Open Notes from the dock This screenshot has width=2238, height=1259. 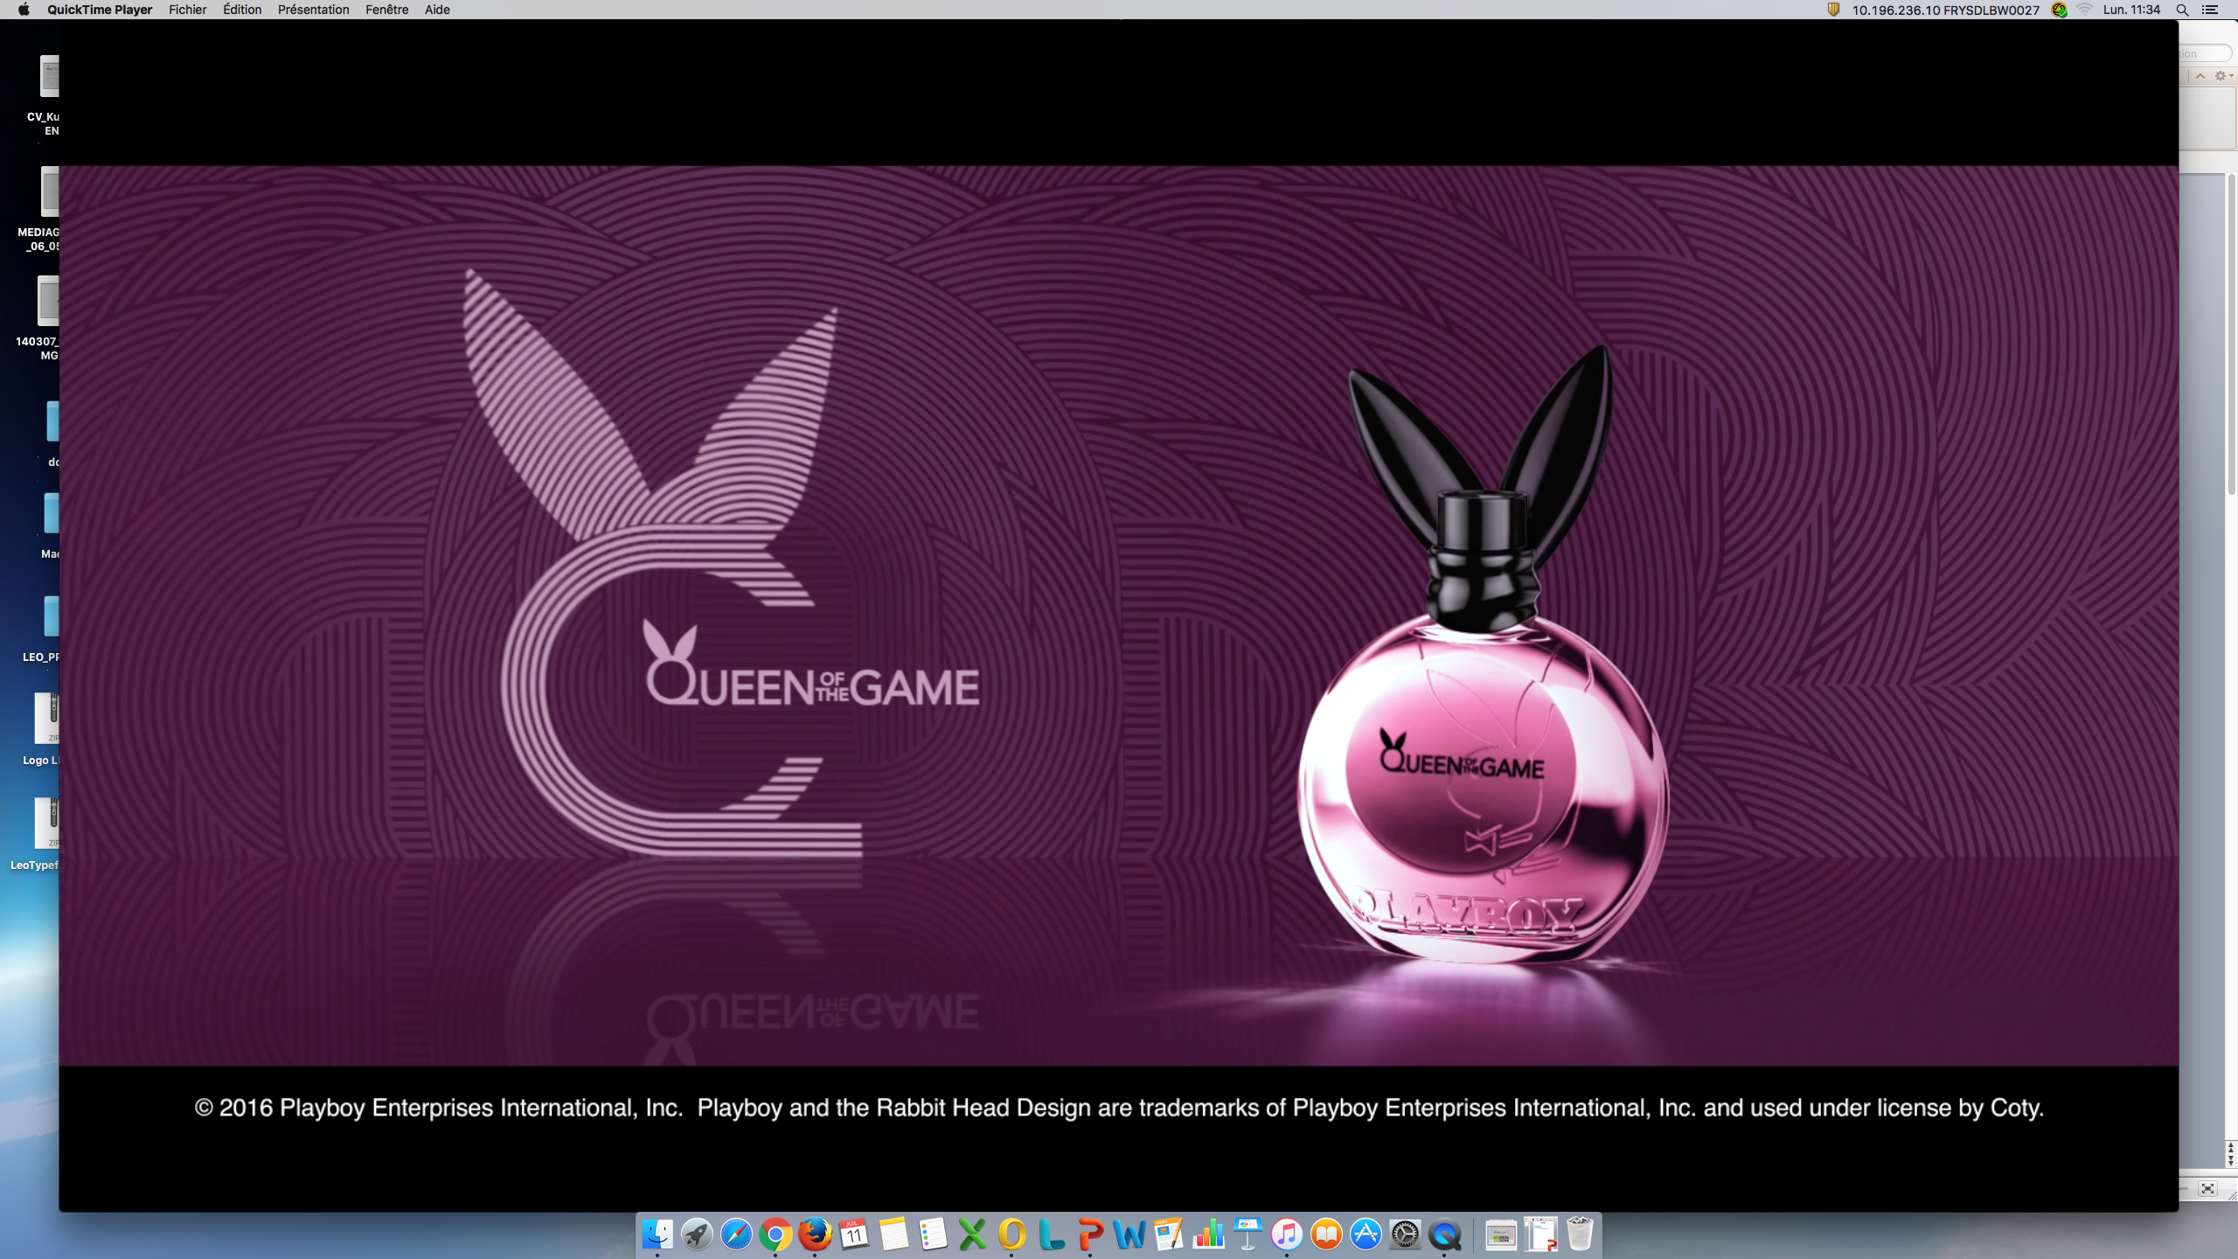click(x=893, y=1235)
